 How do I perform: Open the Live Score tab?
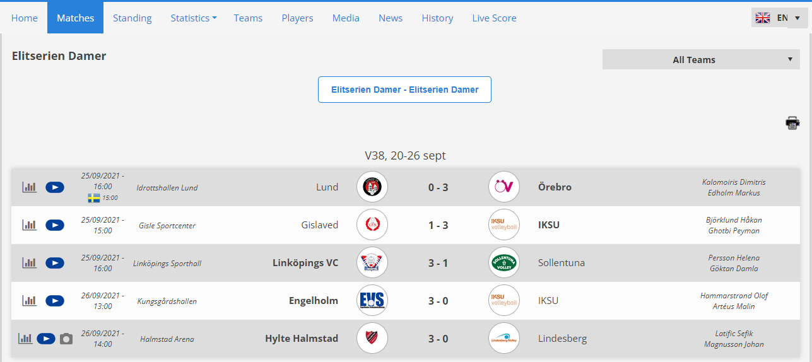(494, 18)
